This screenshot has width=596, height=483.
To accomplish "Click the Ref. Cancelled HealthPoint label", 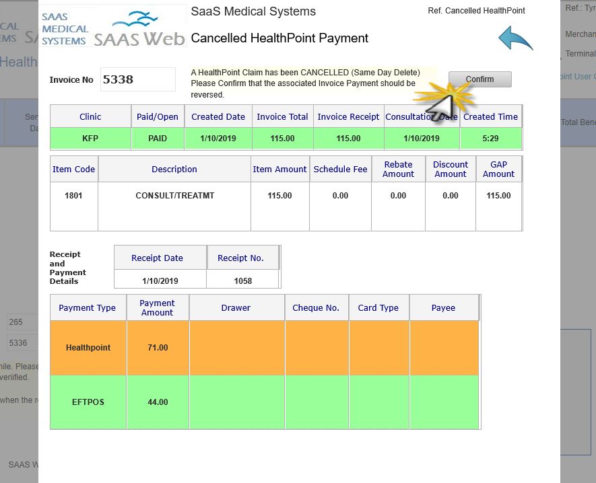I will (x=476, y=11).
